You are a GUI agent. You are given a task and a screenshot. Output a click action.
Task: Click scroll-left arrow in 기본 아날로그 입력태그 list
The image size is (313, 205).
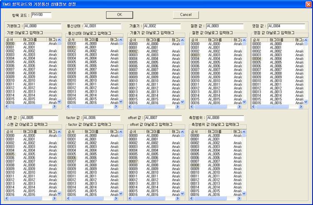pos(7,107)
